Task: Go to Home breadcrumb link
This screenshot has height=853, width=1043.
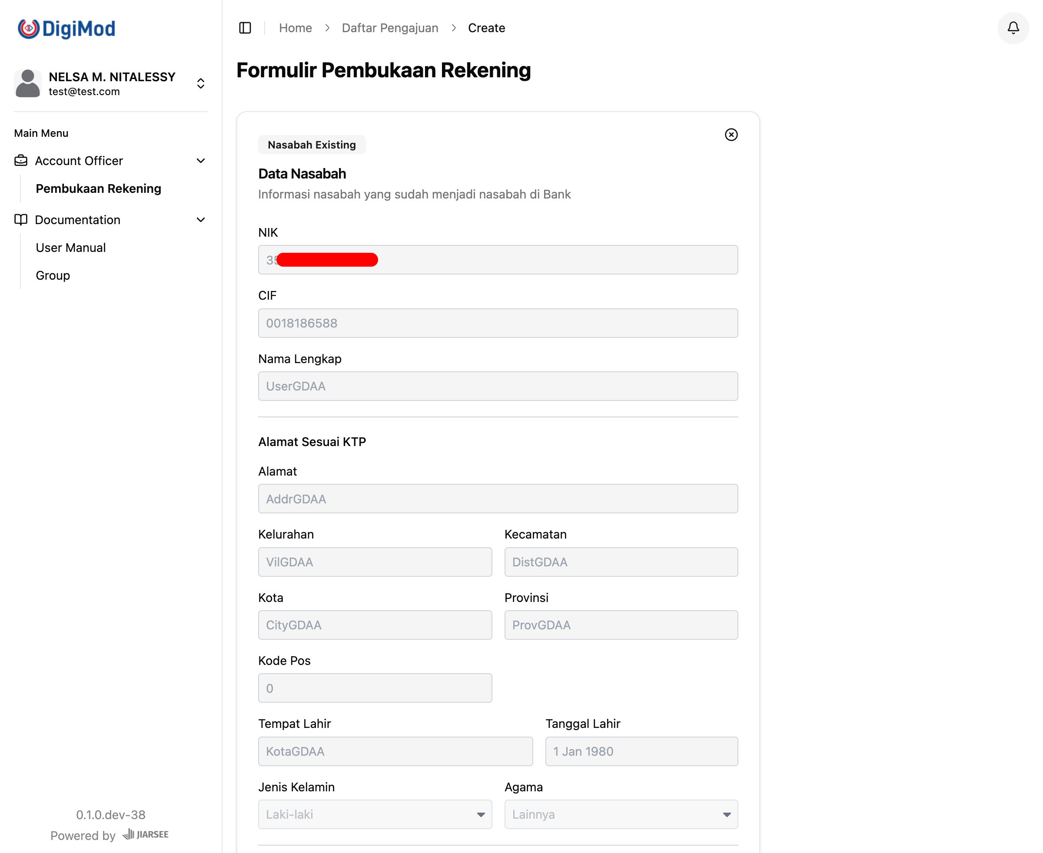Action: (x=295, y=28)
